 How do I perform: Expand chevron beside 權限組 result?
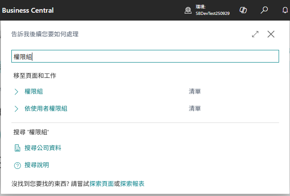click(x=16, y=92)
